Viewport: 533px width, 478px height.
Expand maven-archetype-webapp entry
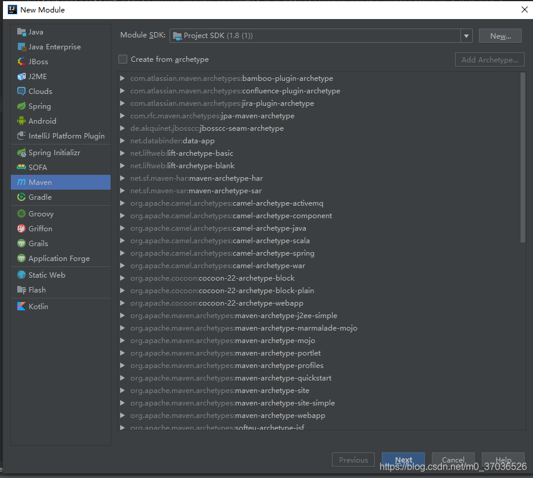[x=123, y=416]
